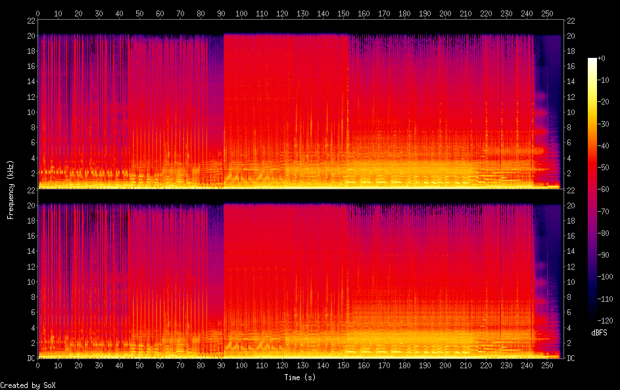The width and height of the screenshot is (620, 390).
Task: Click the '-40' value on dBFS scale
Action: pos(603,145)
